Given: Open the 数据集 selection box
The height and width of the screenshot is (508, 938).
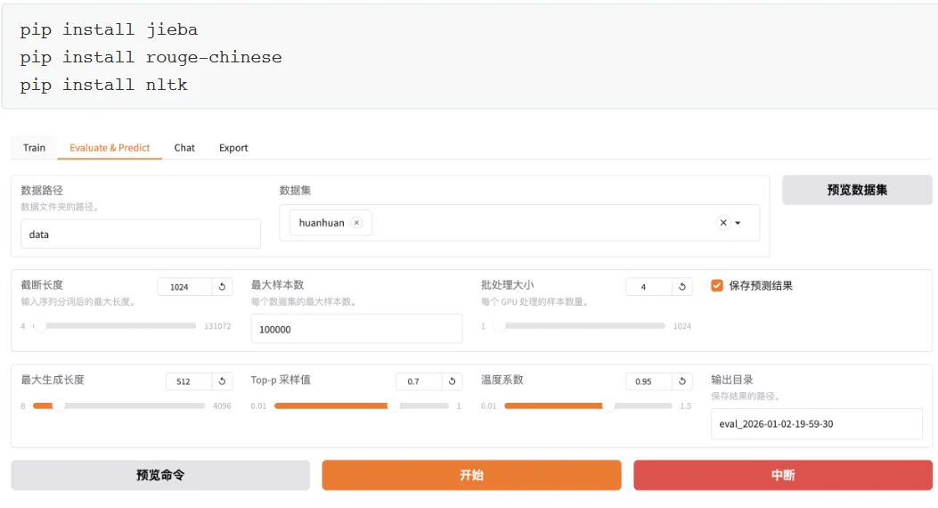Looking at the screenshot, I should [534, 223].
